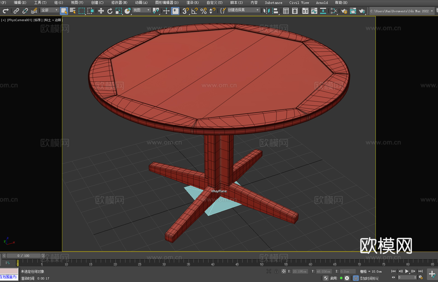Click the Bind to Space Warp icon
The image size is (438, 282).
click(x=34, y=11)
